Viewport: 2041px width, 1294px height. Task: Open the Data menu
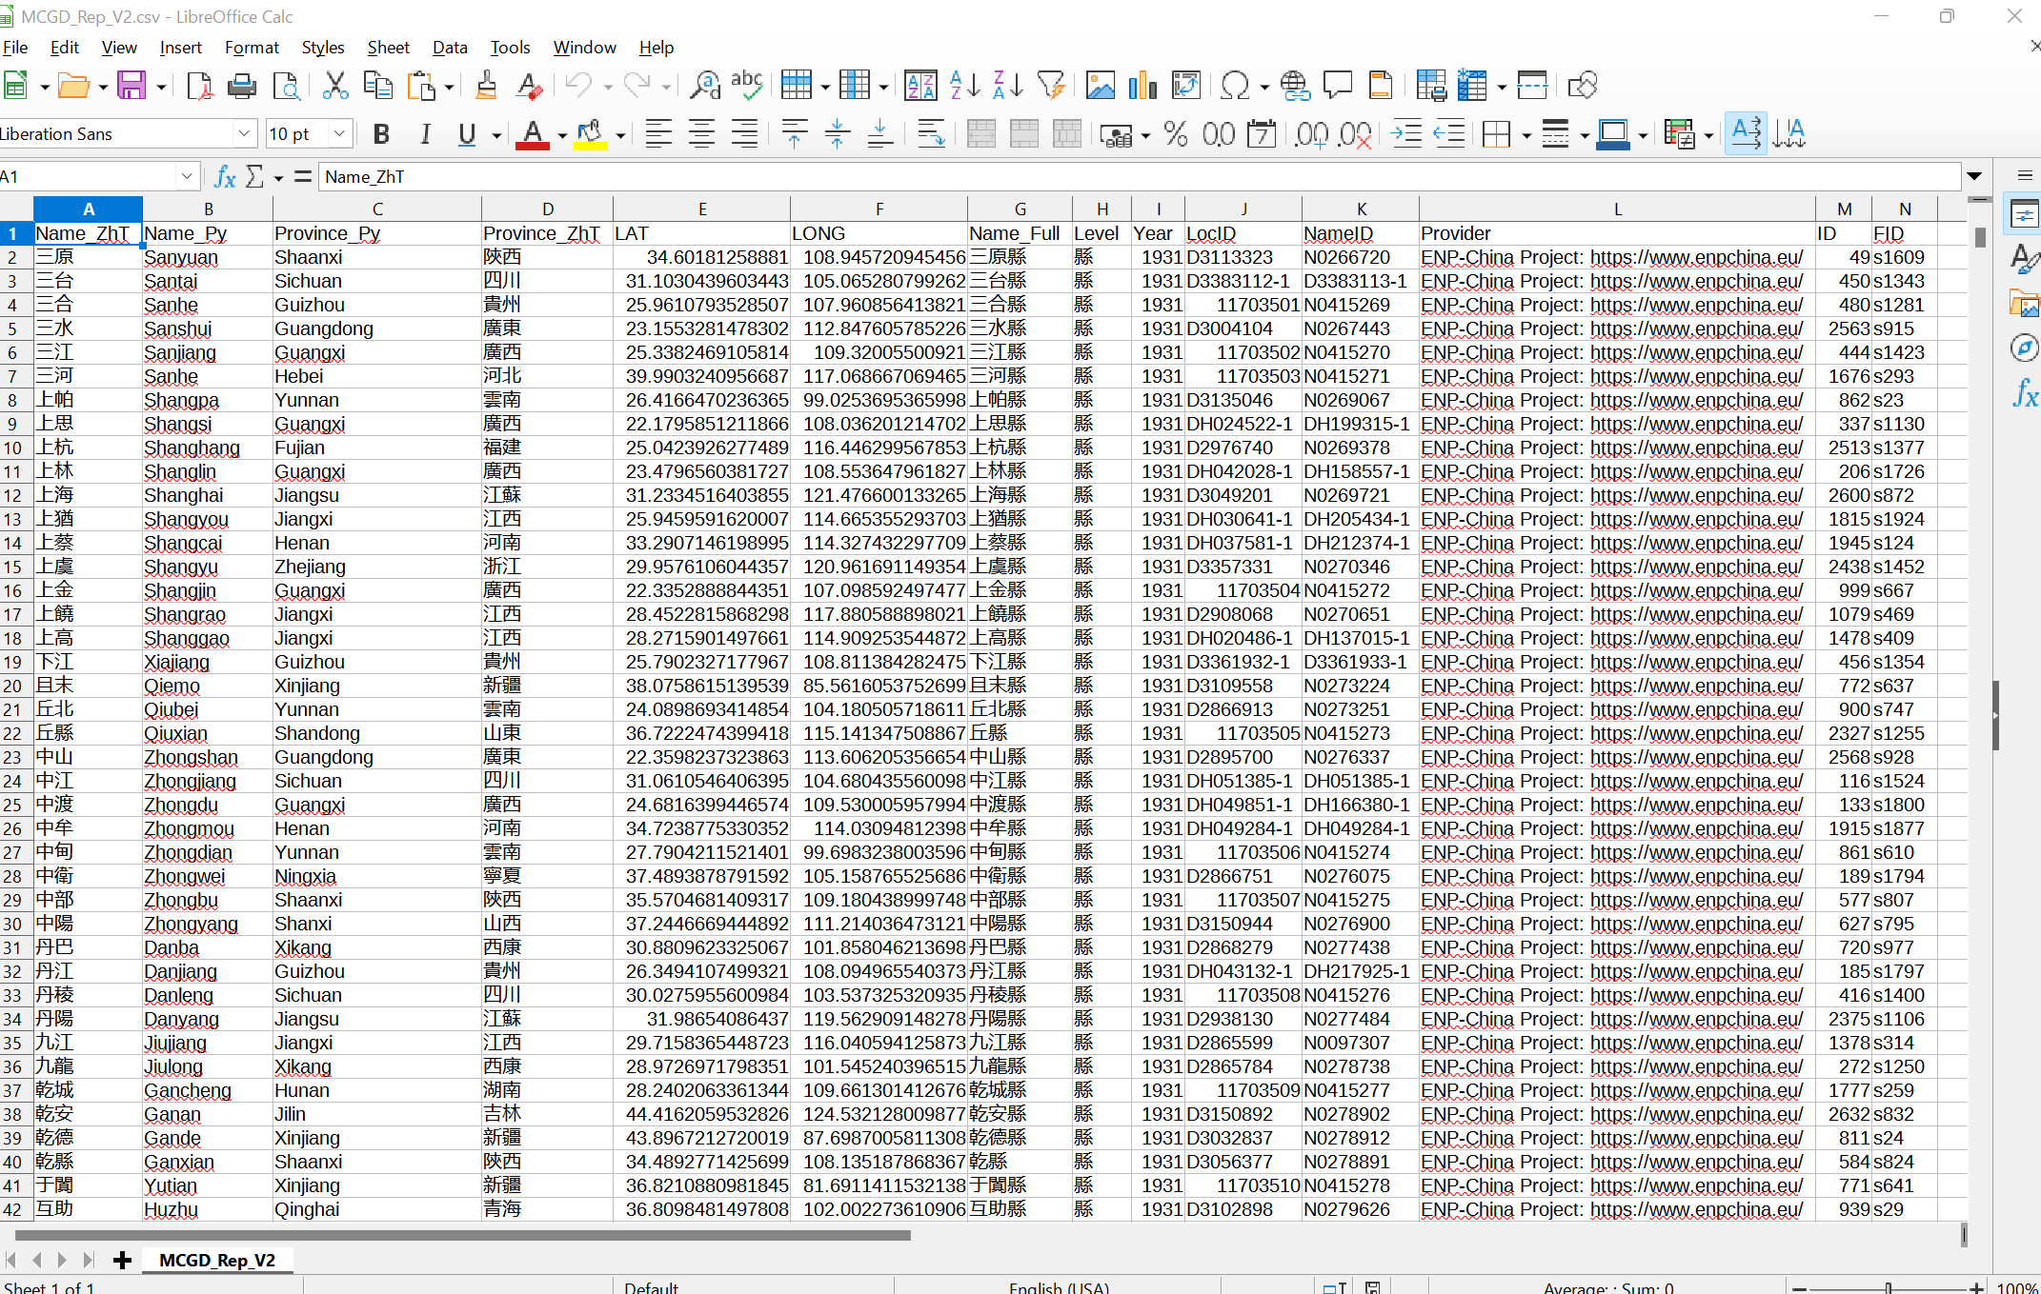(449, 48)
